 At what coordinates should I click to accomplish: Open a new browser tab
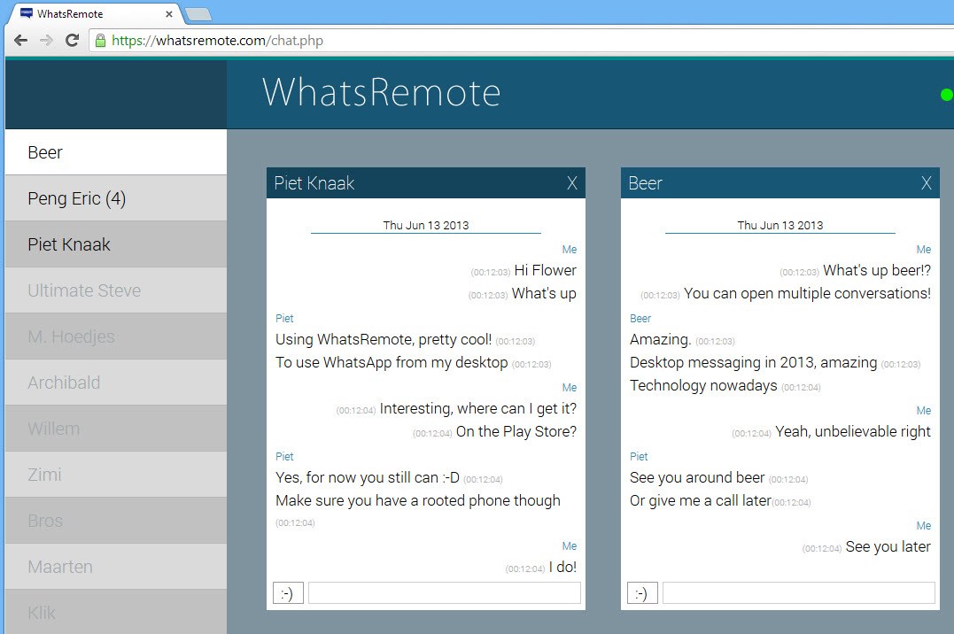tap(198, 14)
